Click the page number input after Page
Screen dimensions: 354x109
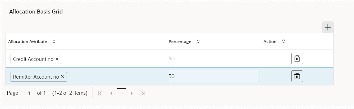(29, 93)
